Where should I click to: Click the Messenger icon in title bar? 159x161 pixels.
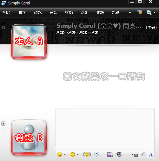[x=4, y=3]
